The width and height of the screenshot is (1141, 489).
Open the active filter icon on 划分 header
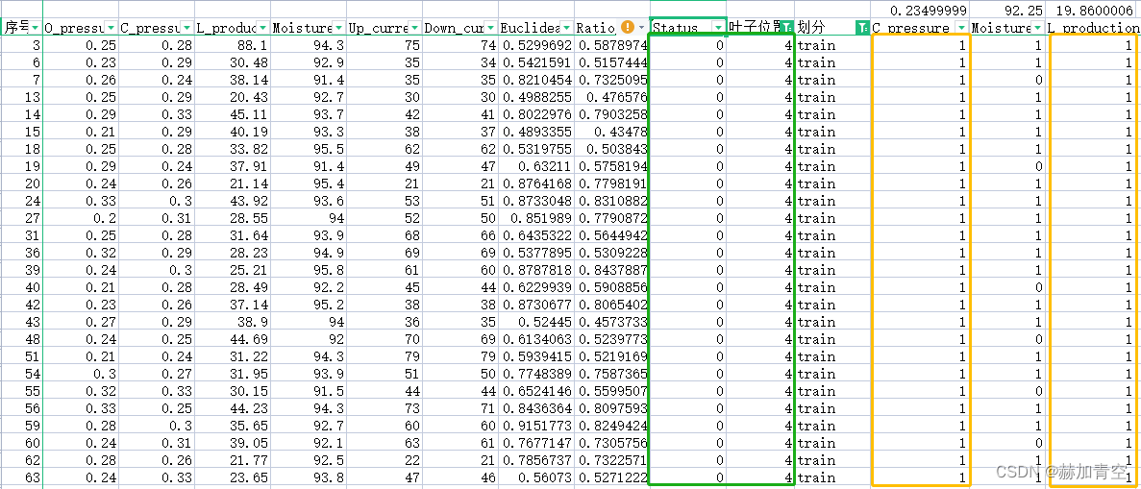[863, 28]
